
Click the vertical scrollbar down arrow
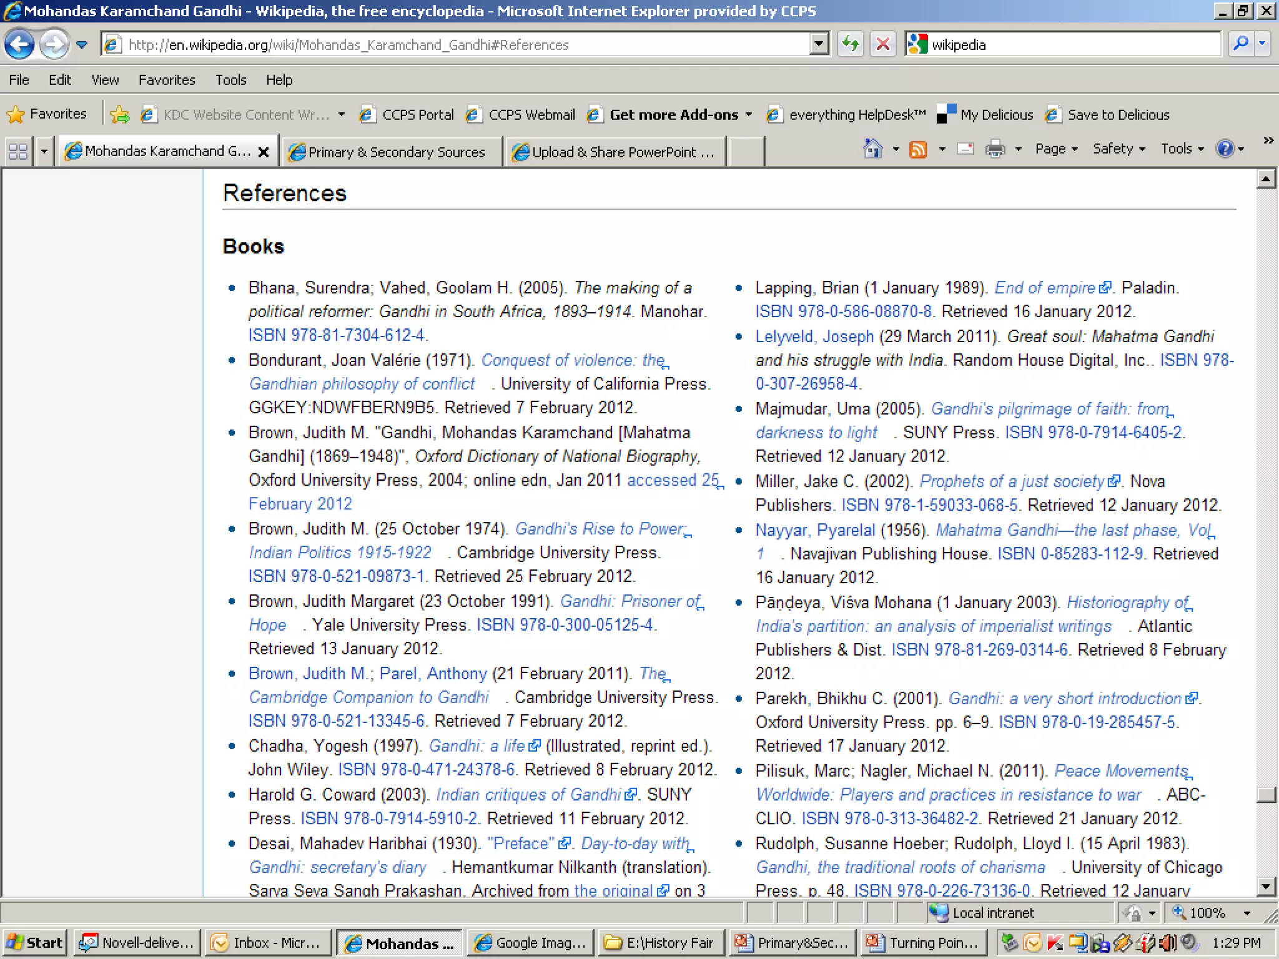click(1265, 886)
